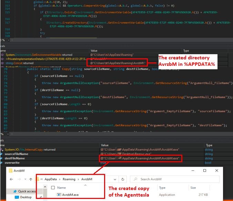
Task: Click the icon beside string.Concat returned row
Action: [x=2, y=63]
